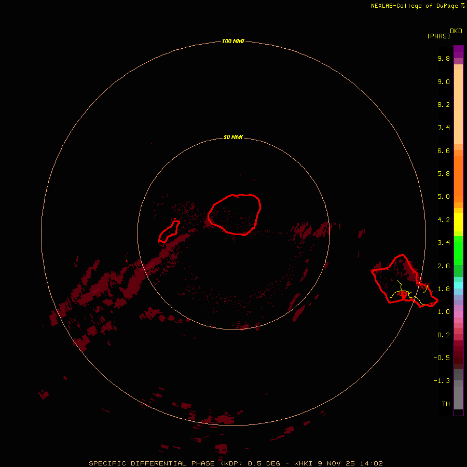Click the 4.2 color scale label

click(x=444, y=220)
